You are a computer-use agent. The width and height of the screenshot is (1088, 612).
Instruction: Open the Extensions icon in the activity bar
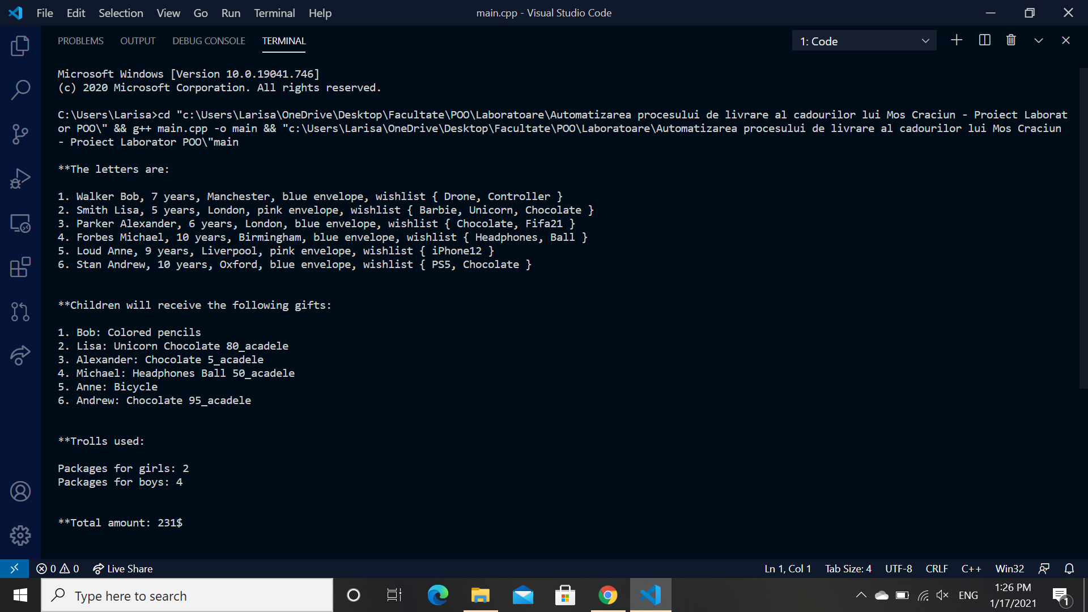pyautogui.click(x=20, y=267)
